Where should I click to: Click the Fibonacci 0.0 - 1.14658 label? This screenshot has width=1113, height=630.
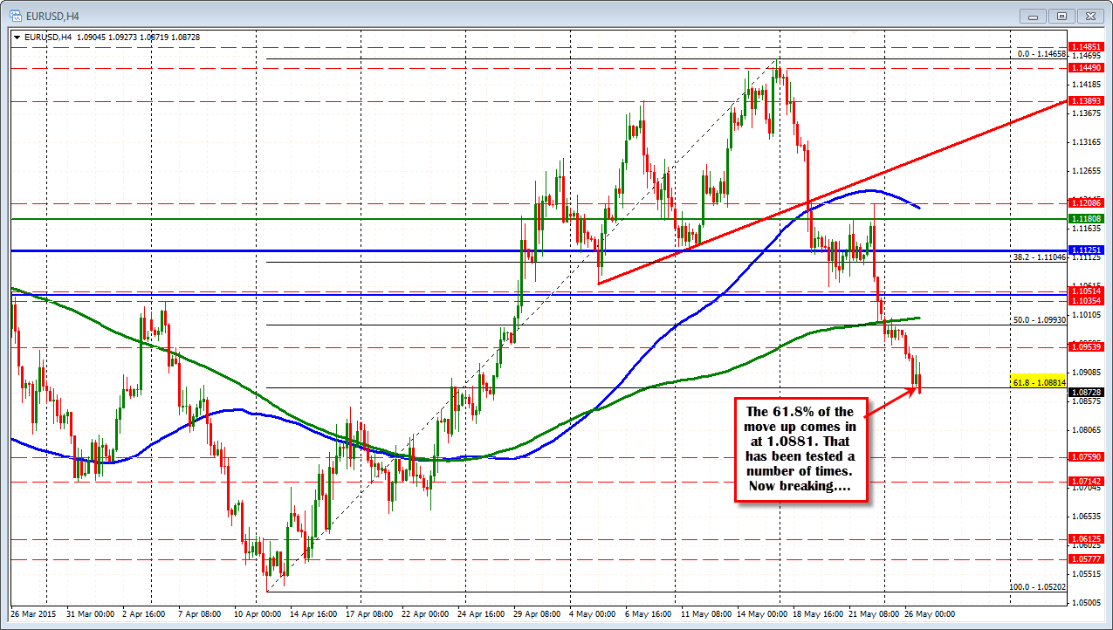[x=1042, y=54]
